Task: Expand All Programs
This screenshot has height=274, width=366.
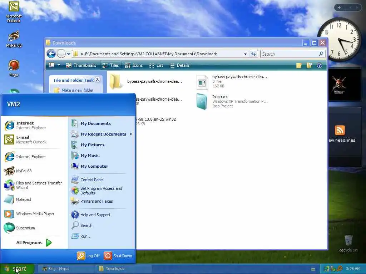Action: pos(34,243)
